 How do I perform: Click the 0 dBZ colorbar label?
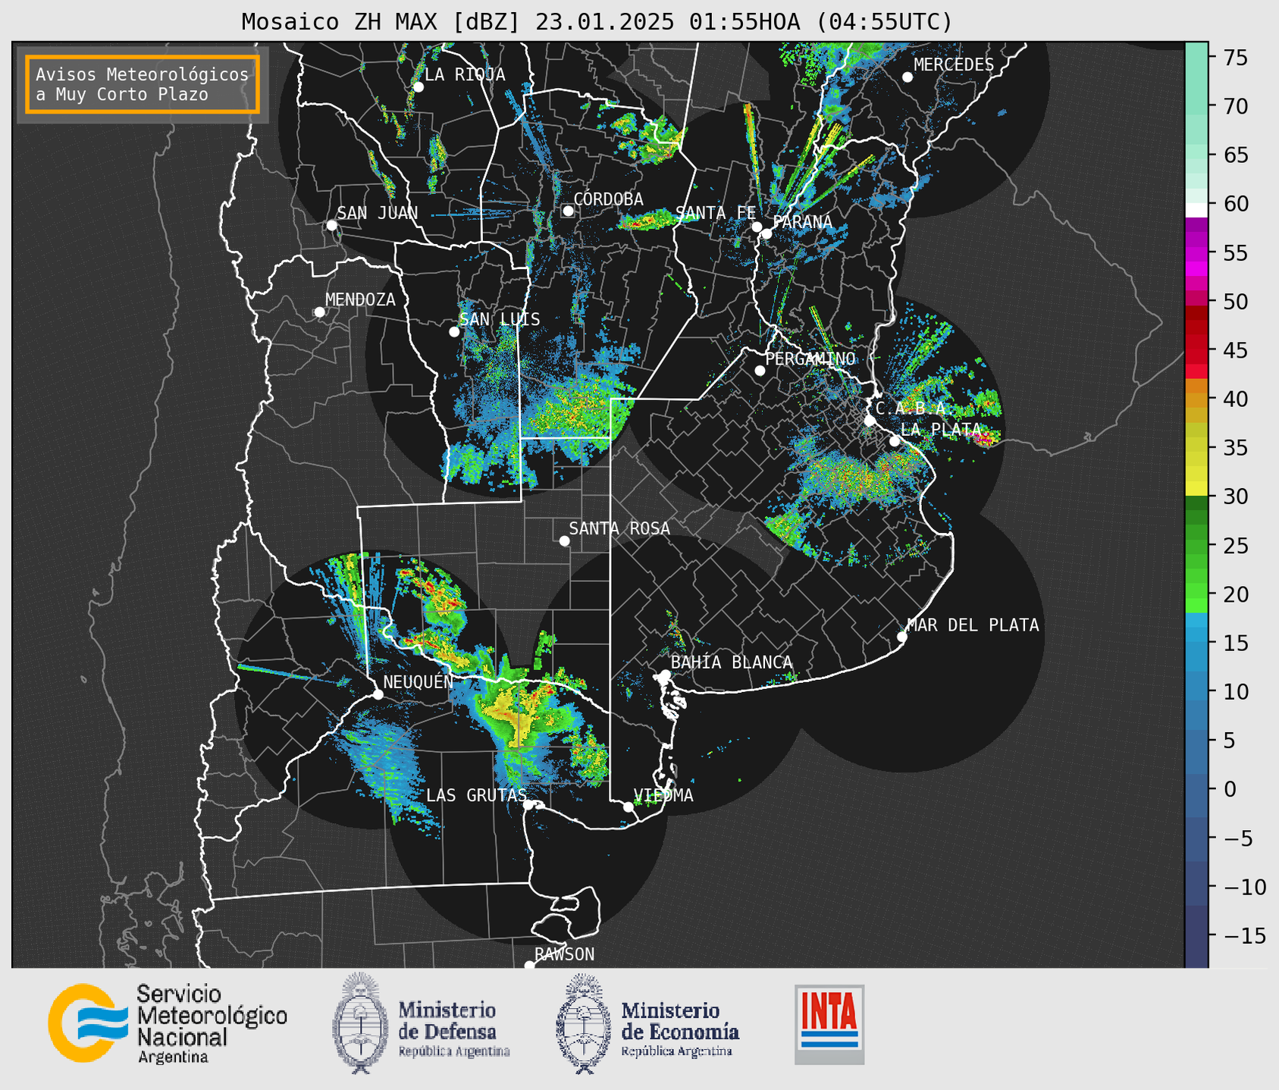(x=1230, y=789)
